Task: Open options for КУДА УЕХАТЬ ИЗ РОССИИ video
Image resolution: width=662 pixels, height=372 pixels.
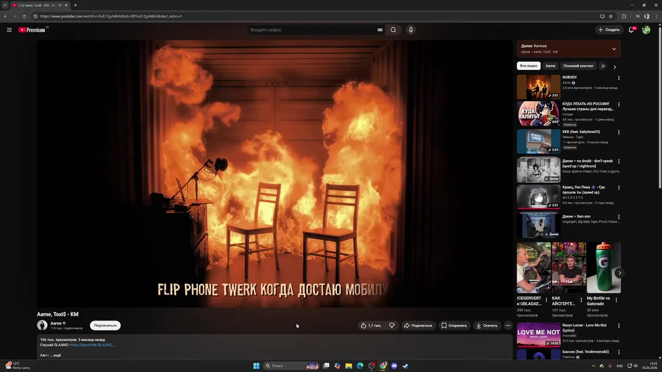Action: point(619,104)
